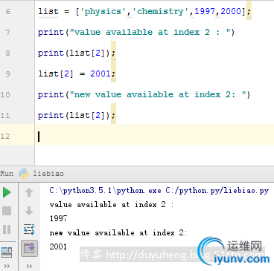
Task: Click output text 'new value available at index 2:'
Action: 118,233
